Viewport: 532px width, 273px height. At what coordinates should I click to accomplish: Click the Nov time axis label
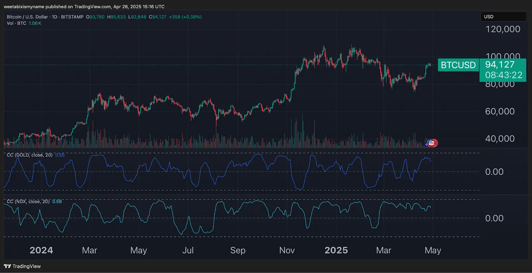point(287,250)
